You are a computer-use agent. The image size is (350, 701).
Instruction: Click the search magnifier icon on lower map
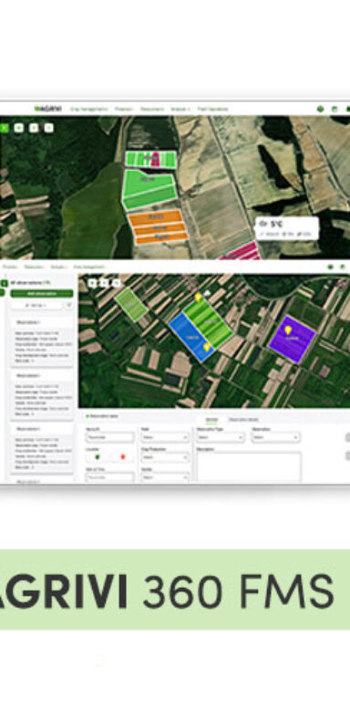(117, 283)
